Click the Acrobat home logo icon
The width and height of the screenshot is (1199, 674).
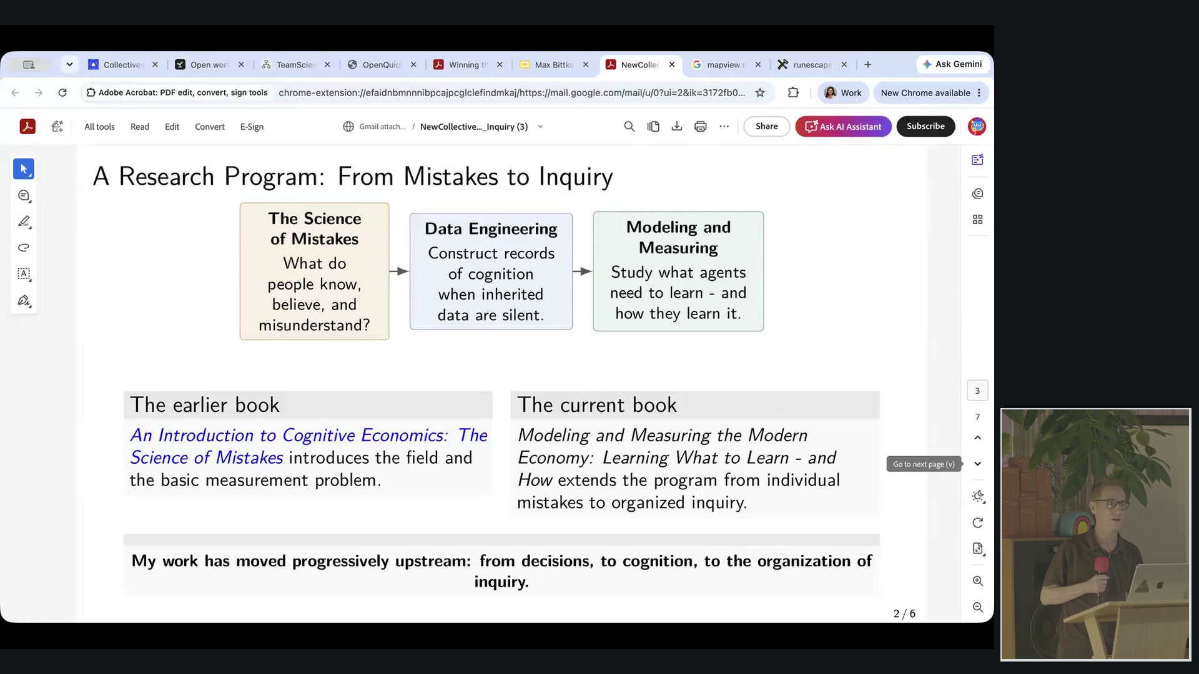[27, 127]
